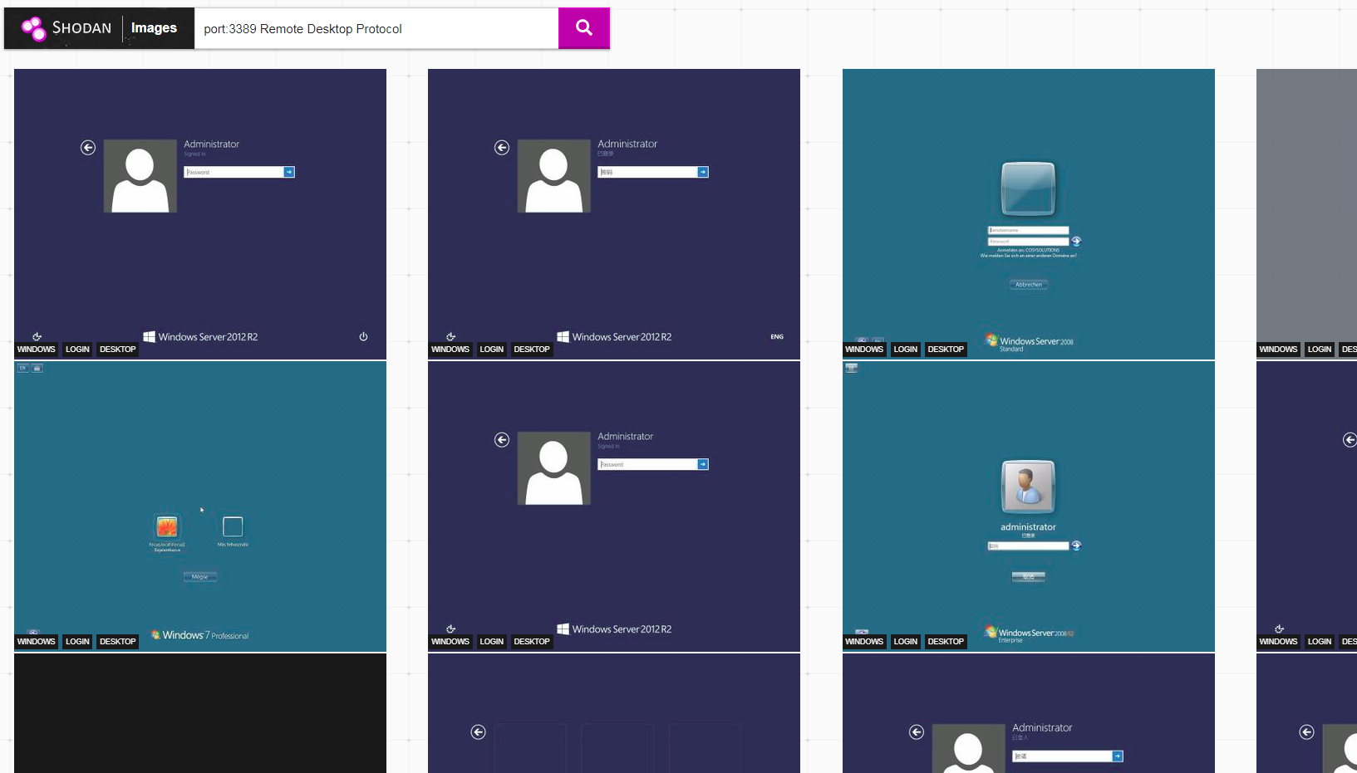1357x773 pixels.
Task: Click WINDOWS tag on the power-icon 2012 R2 thumbnail
Action: 37,350
